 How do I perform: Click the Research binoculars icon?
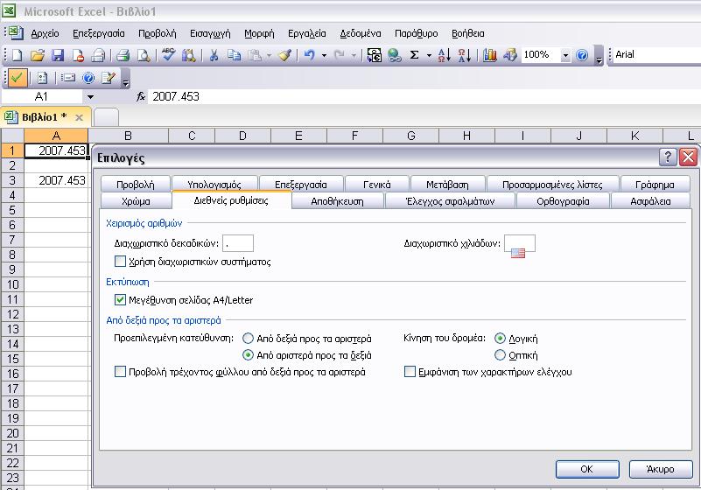188,55
